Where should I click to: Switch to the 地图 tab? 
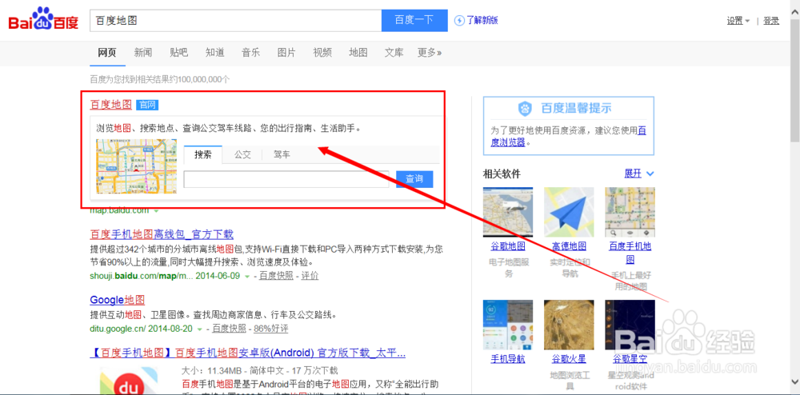click(358, 52)
